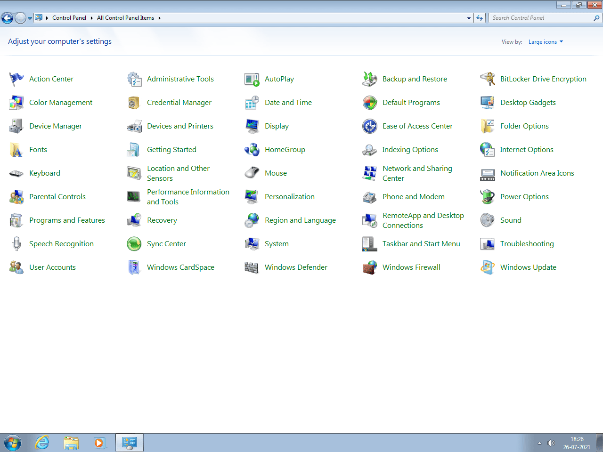Show hidden icons in the system tray
The height and width of the screenshot is (452, 603).
pyautogui.click(x=539, y=443)
